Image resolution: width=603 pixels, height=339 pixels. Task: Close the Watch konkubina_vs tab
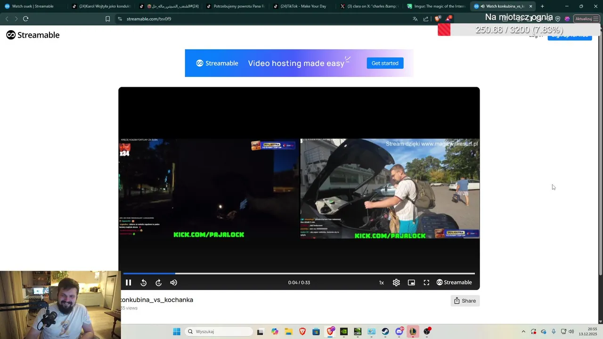pyautogui.click(x=531, y=6)
